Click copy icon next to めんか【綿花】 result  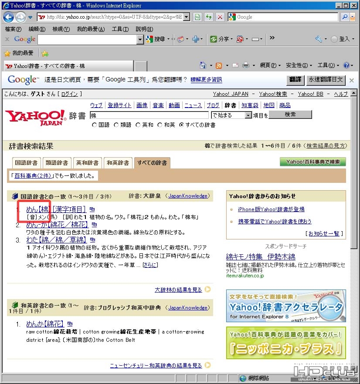point(70,324)
